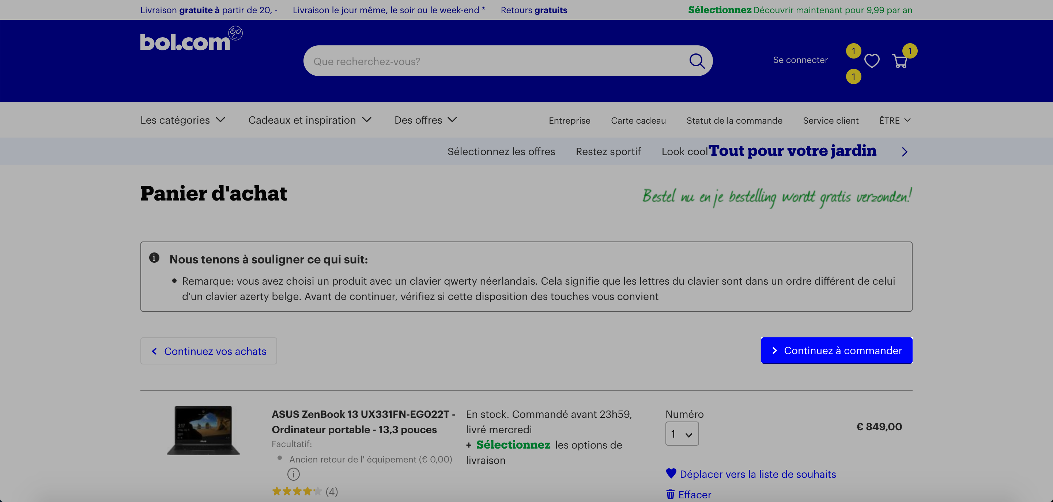Open the bol.com homepage logo
The image size is (1053, 502).
pyautogui.click(x=191, y=39)
